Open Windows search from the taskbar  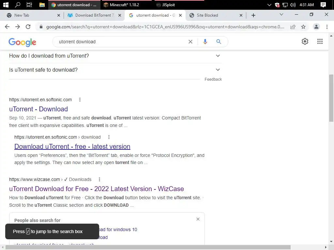tap(18, 5)
